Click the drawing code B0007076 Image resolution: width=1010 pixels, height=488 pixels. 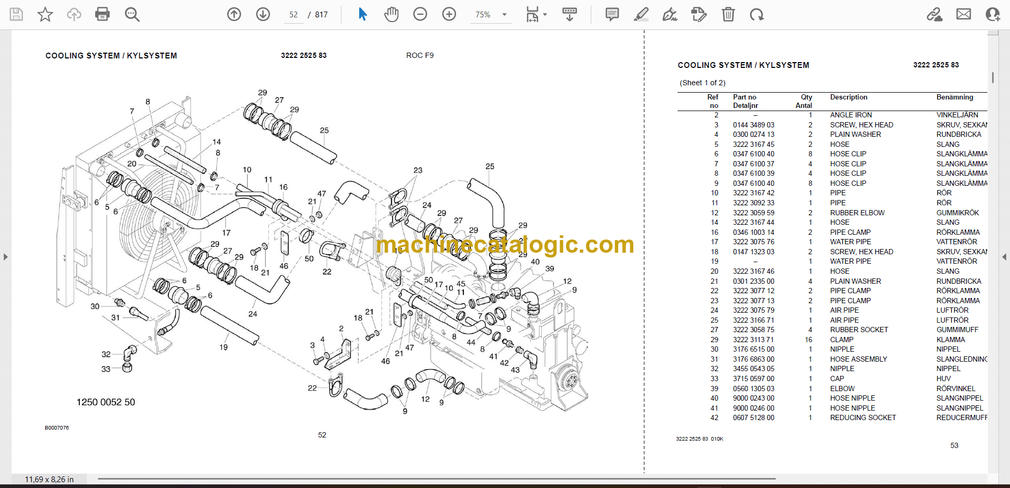[x=57, y=428]
